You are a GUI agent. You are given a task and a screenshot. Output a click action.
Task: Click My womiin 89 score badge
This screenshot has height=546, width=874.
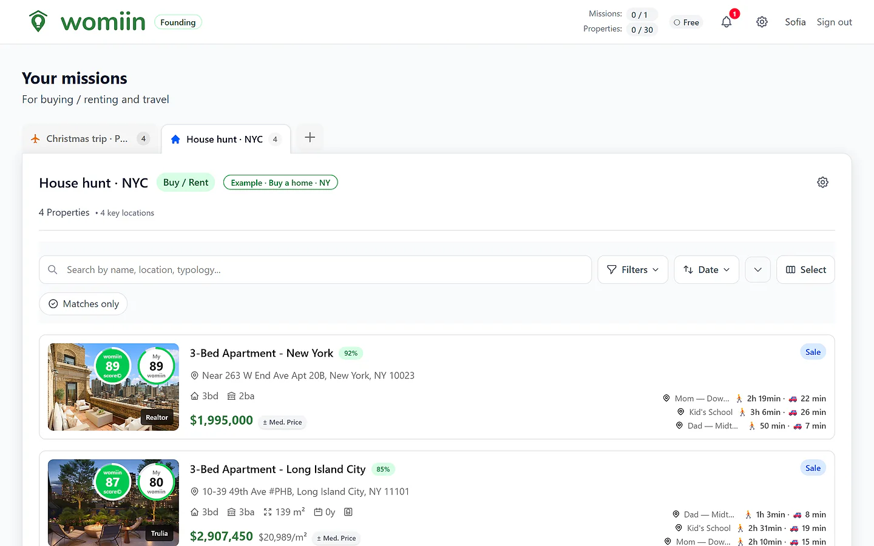coord(157,366)
